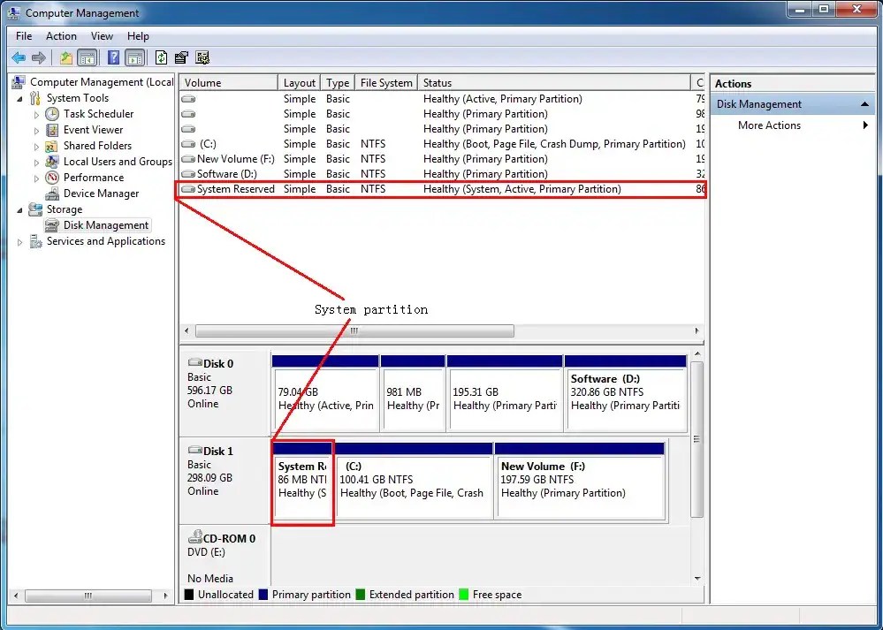Image resolution: width=883 pixels, height=630 pixels.
Task: Open the Action menu
Action: (61, 36)
